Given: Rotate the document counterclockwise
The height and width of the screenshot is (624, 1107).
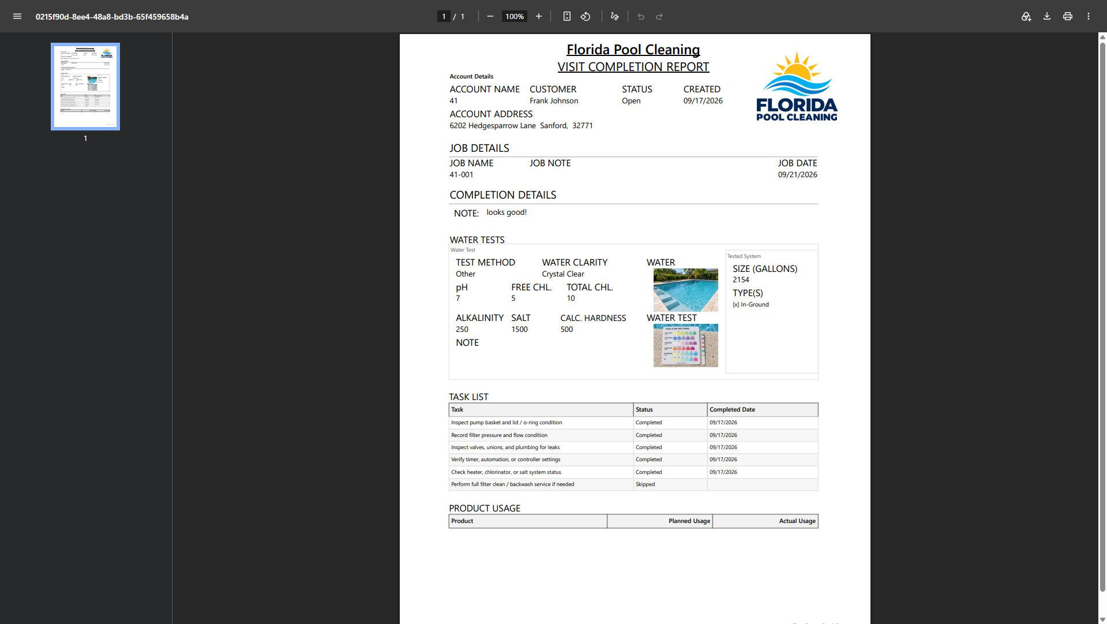Looking at the screenshot, I should (586, 16).
